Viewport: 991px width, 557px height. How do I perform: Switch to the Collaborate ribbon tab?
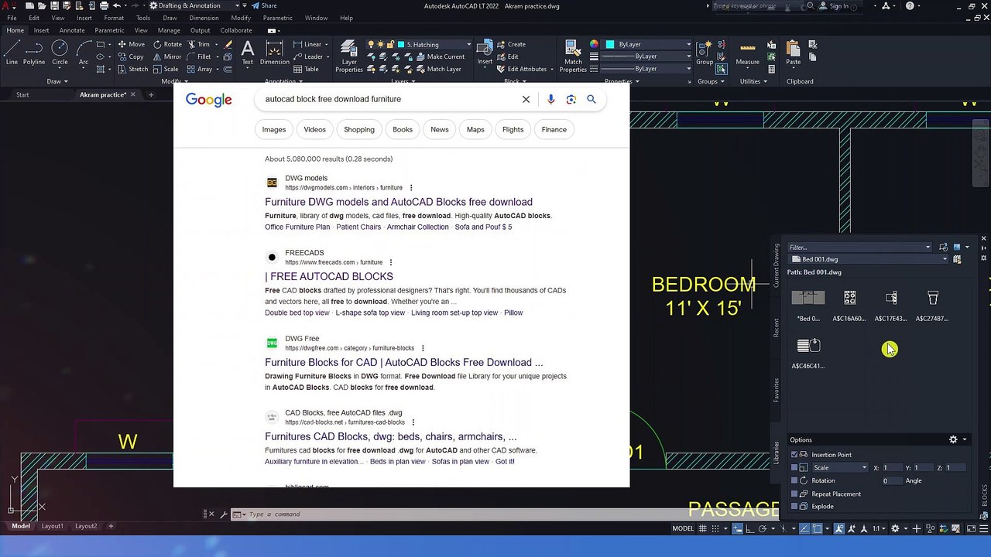(x=236, y=30)
